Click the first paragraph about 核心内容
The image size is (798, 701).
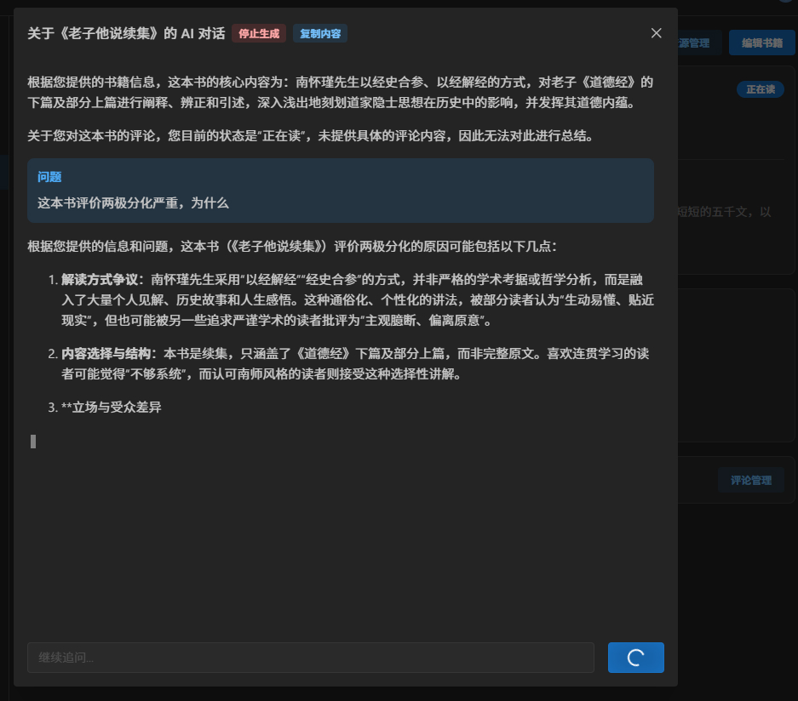(341, 92)
